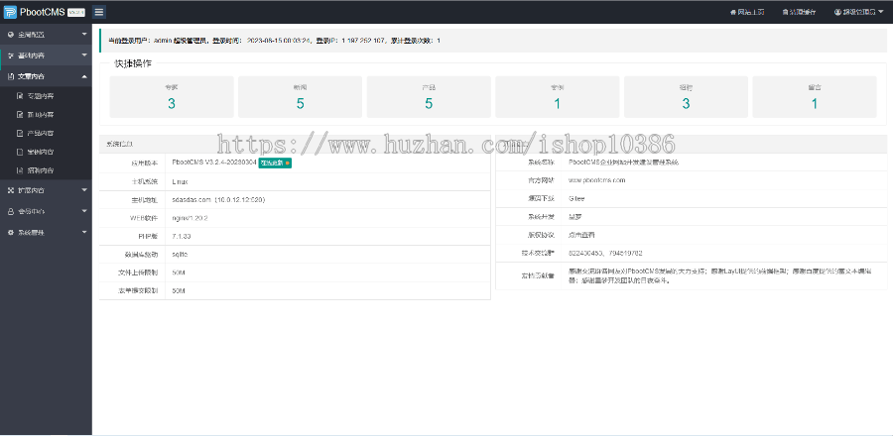Click the logged-in user info bar text
893x436 pixels.
pos(274,41)
